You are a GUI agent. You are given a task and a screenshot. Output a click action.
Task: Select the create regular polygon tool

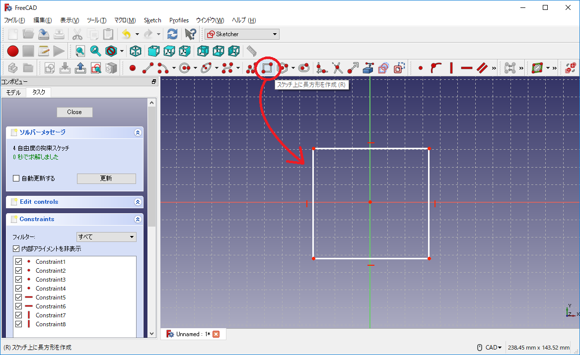point(283,68)
